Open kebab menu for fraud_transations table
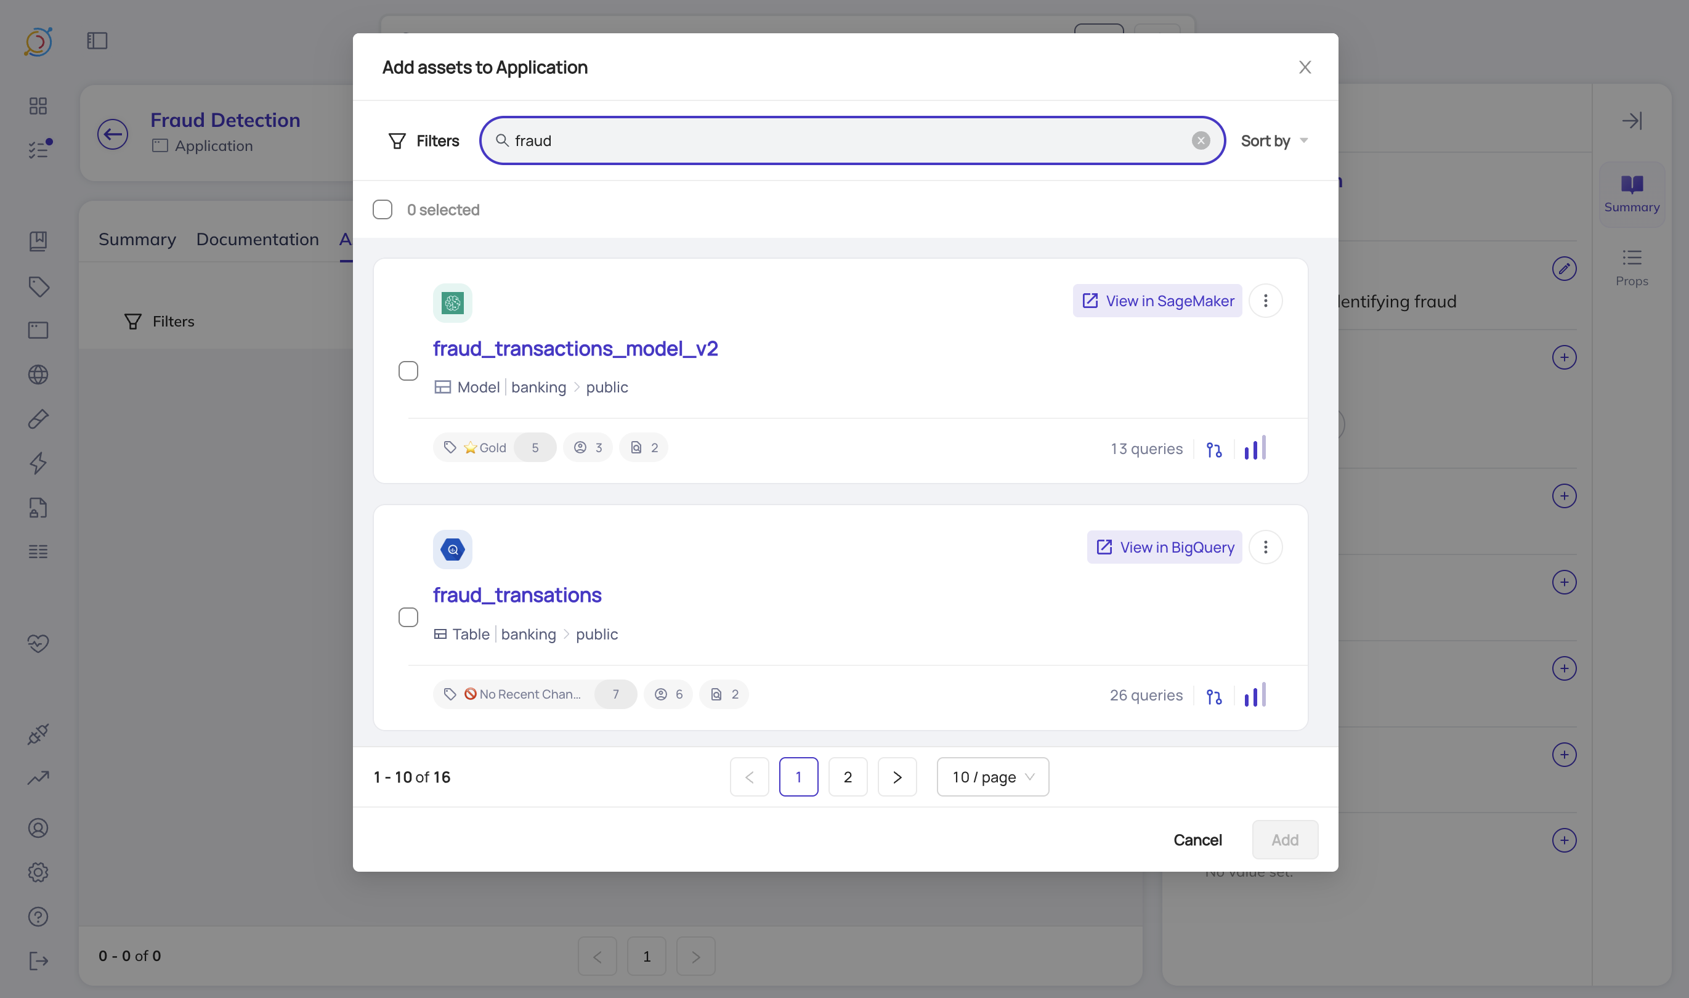The height and width of the screenshot is (998, 1689). [1265, 548]
